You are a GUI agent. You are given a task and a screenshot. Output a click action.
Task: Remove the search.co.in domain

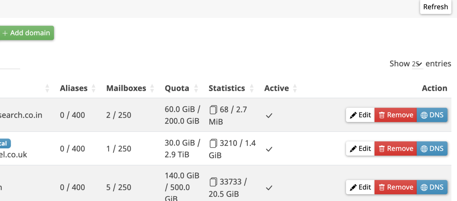(396, 115)
